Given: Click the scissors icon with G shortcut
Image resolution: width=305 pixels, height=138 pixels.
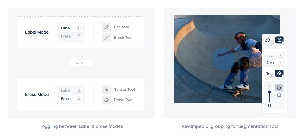Looking at the screenshot, I should pyautogui.click(x=268, y=73).
